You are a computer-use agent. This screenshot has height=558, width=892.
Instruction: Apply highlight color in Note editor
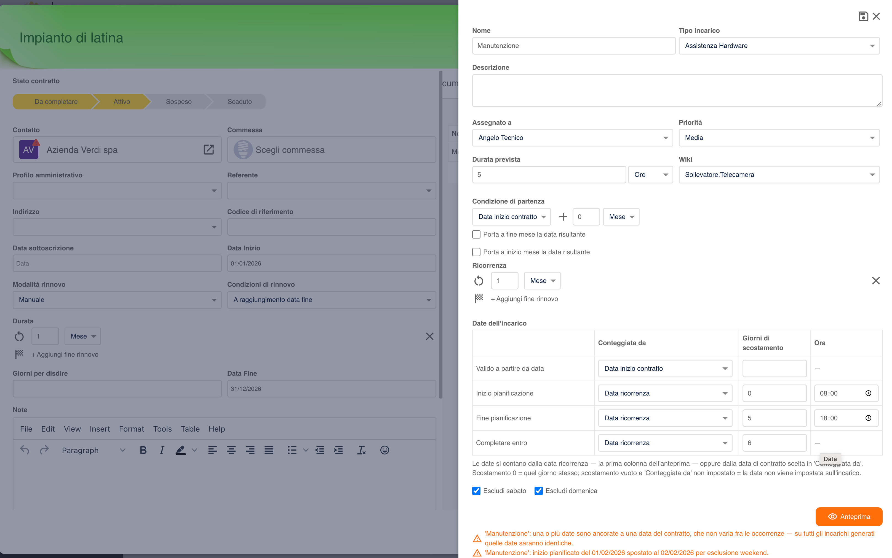[180, 450]
